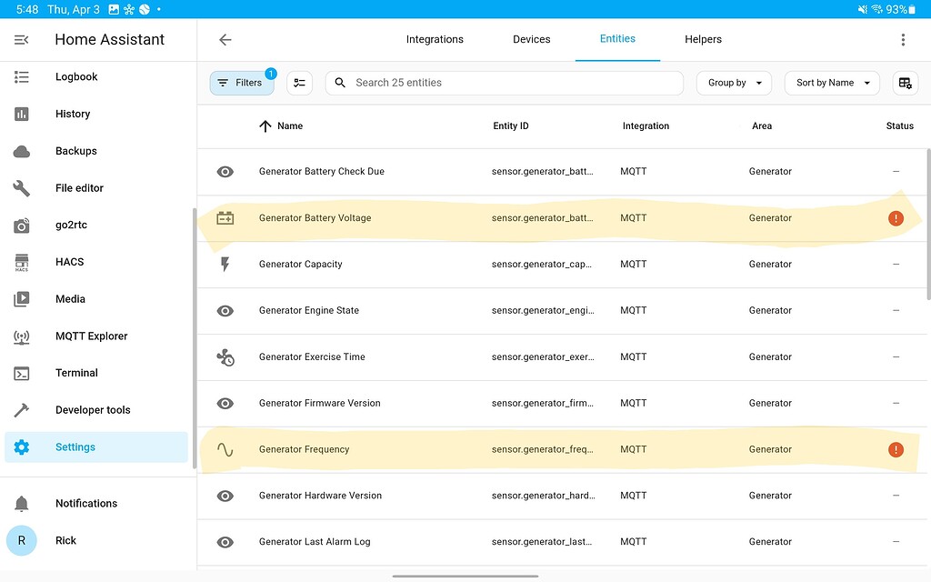This screenshot has height=582, width=931.
Task: Open the customize table columns settings icon
Action: pos(905,82)
